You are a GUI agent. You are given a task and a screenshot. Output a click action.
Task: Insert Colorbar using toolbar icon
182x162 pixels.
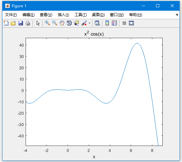(107, 23)
